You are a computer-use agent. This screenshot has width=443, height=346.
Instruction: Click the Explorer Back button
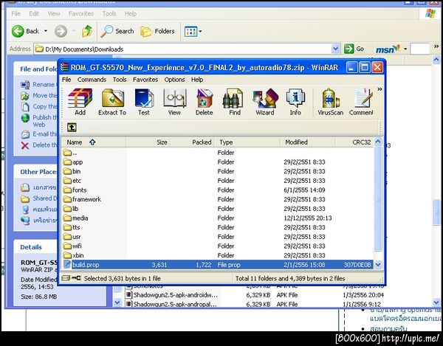pyautogui.click(x=25, y=31)
